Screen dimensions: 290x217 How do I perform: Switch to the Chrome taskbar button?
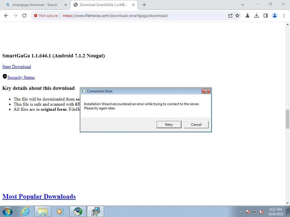78,211
